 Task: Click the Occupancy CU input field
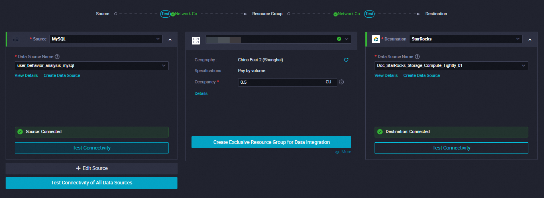tap(287, 82)
